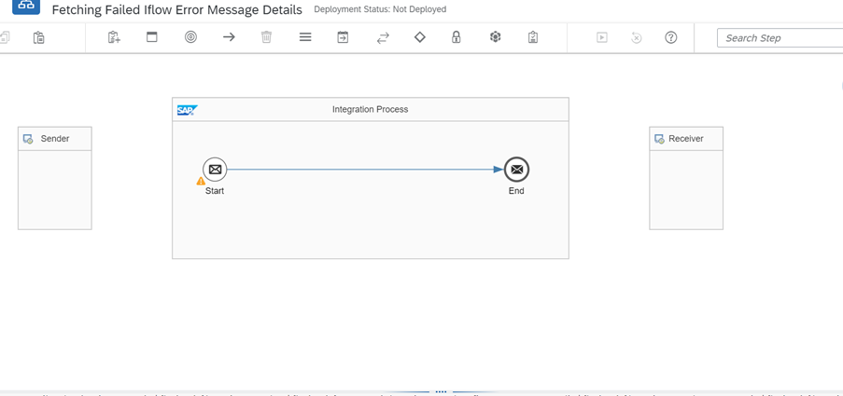Select the End message event
This screenshot has width=843, height=396.
516,170
